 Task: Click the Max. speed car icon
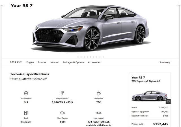click(x=98, y=113)
